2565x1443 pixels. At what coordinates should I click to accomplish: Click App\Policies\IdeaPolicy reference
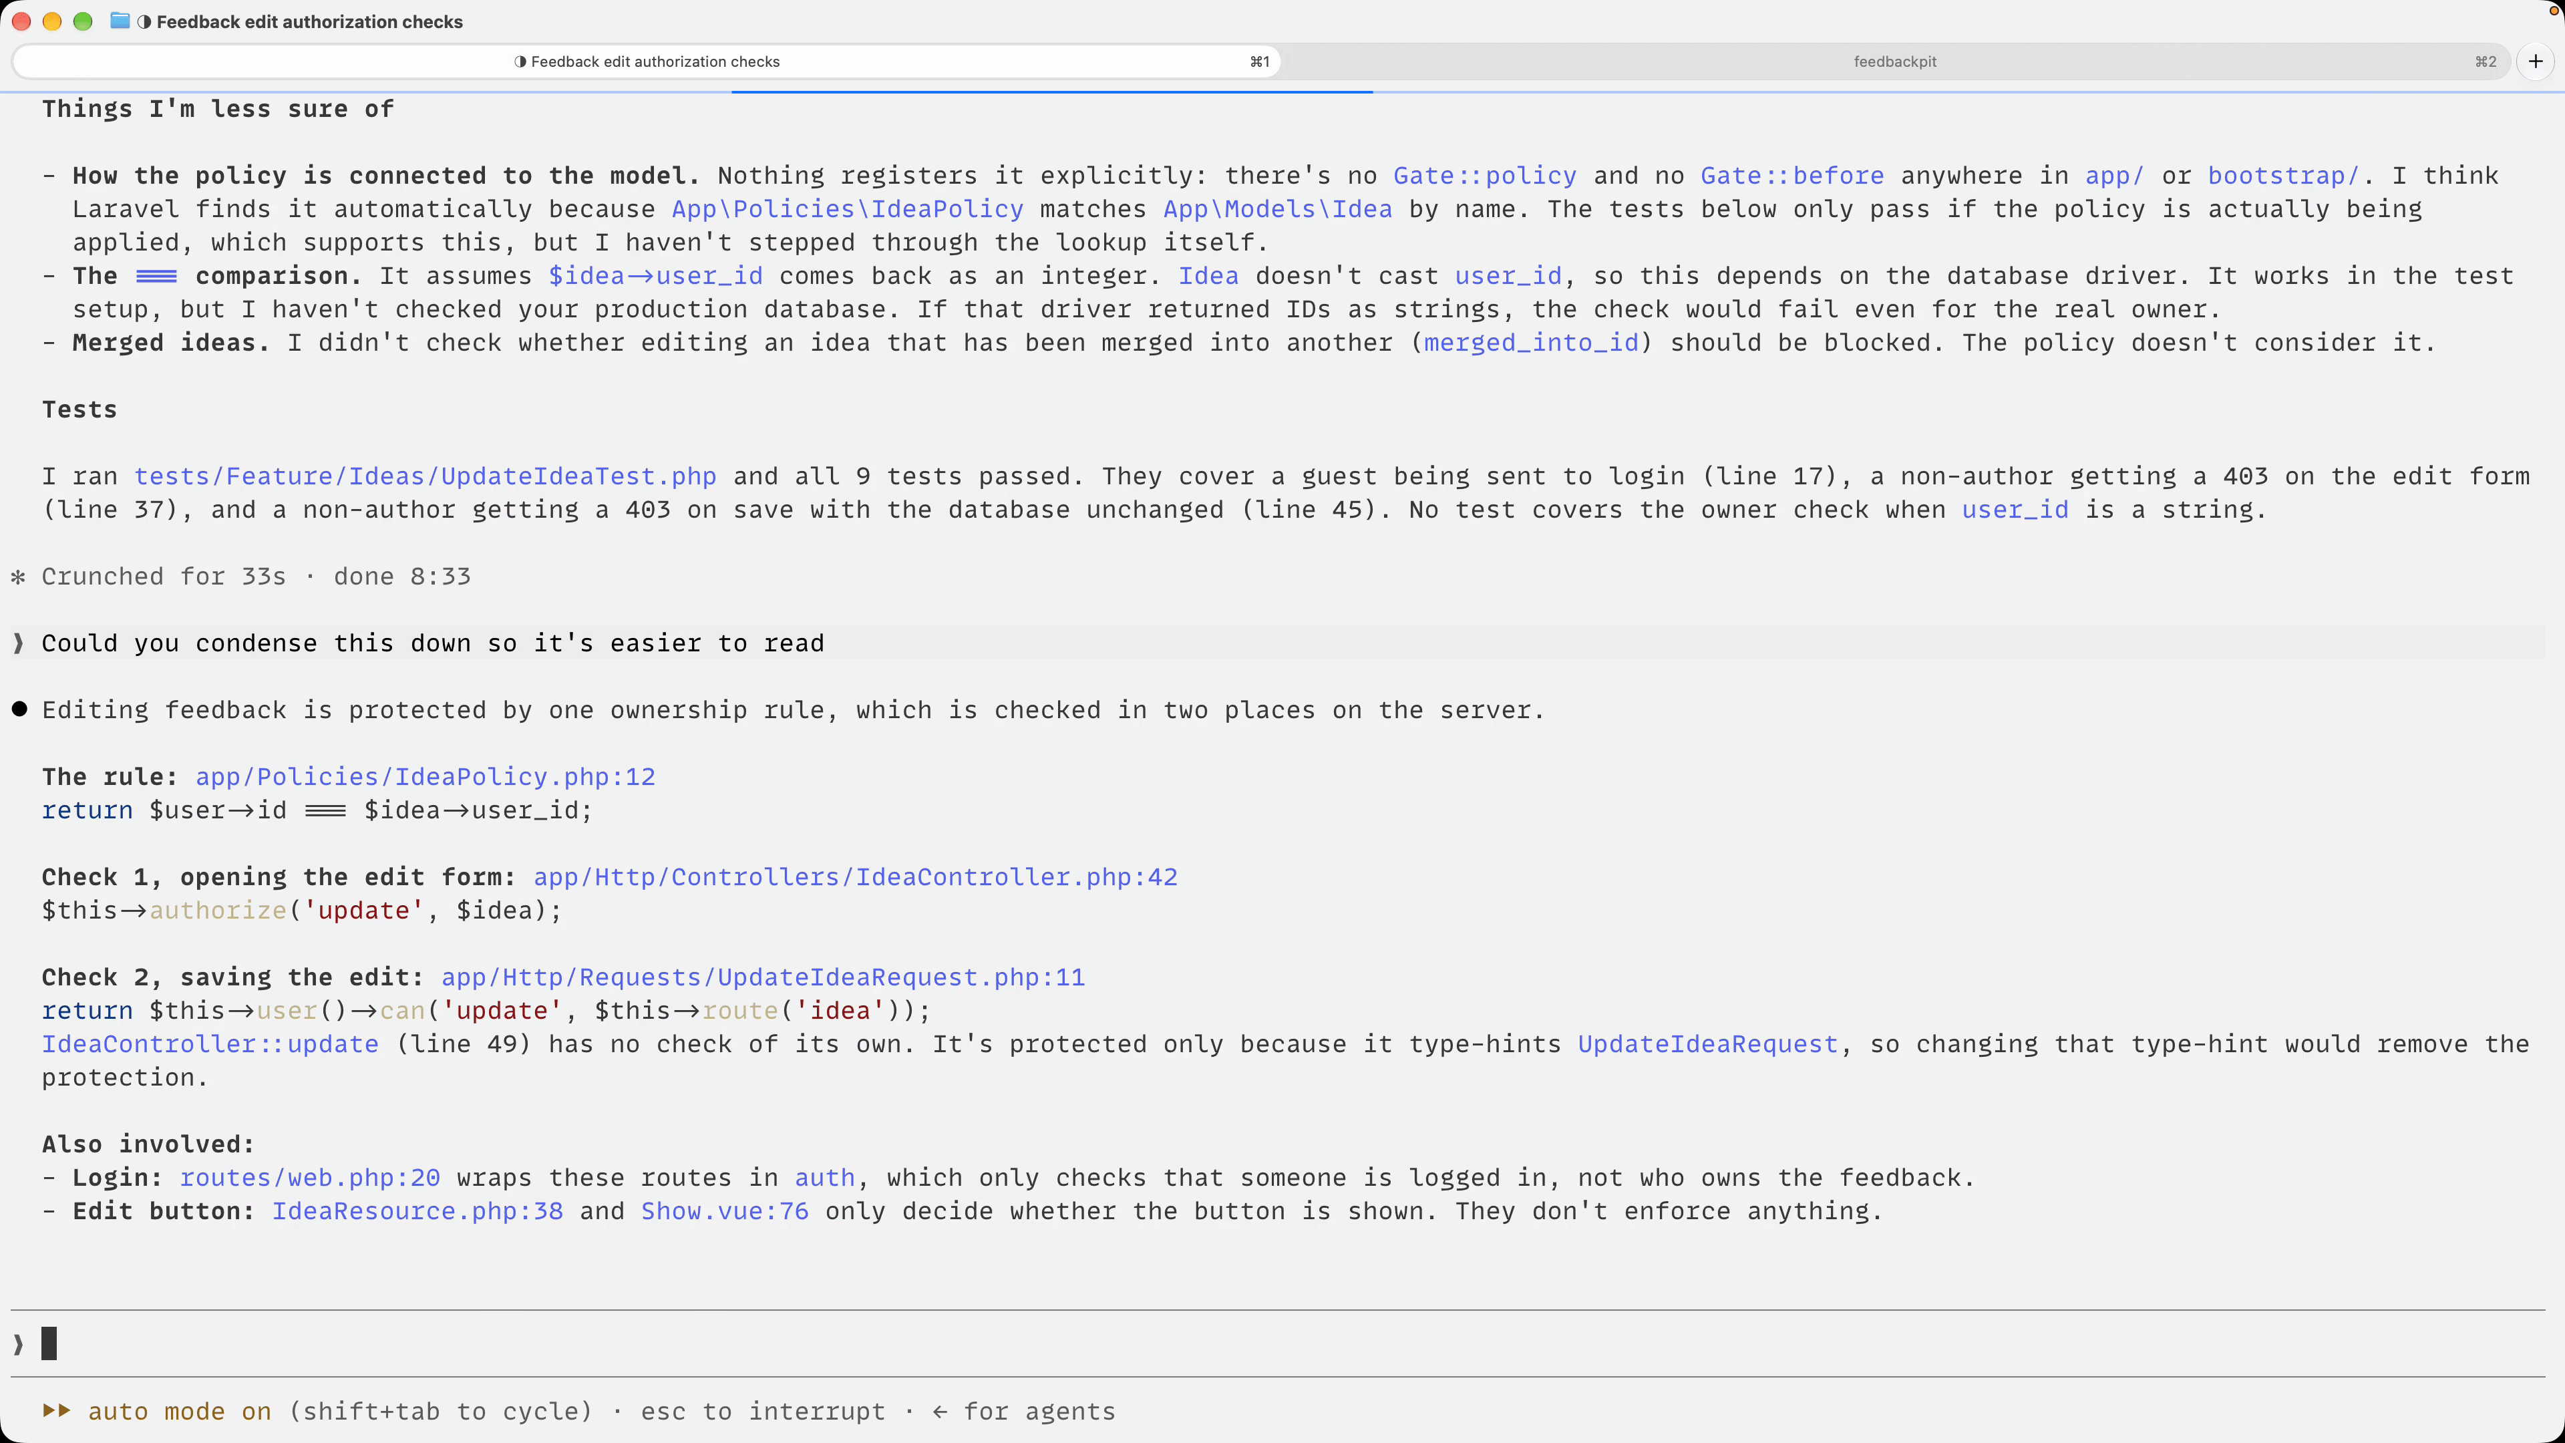click(848, 209)
